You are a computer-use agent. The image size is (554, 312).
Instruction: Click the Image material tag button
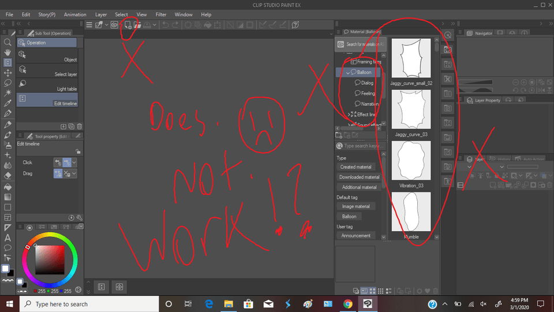click(x=356, y=207)
